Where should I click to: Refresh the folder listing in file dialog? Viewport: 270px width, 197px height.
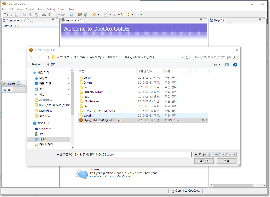point(187,57)
